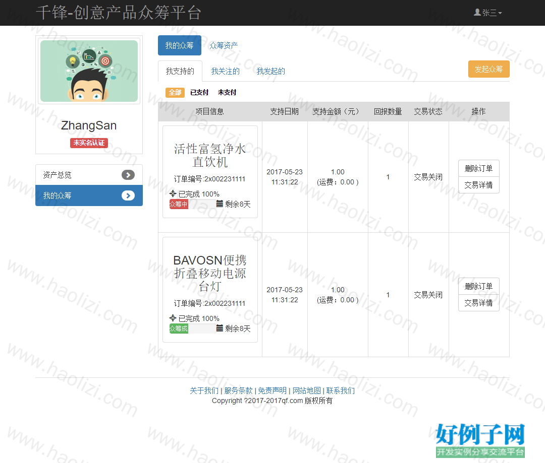Click the 未实名认证 red badge
The width and height of the screenshot is (545, 463).
89,143
